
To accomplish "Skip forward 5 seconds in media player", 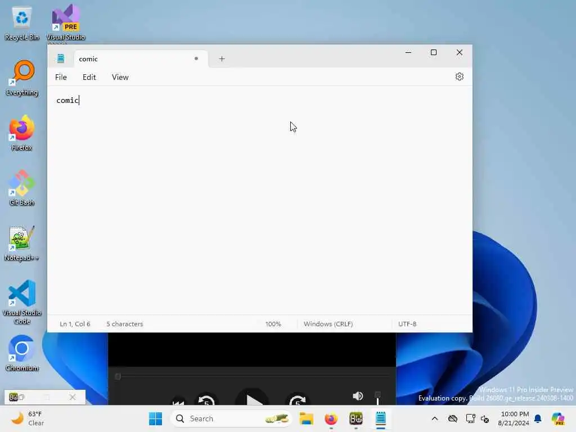I will pos(298,400).
